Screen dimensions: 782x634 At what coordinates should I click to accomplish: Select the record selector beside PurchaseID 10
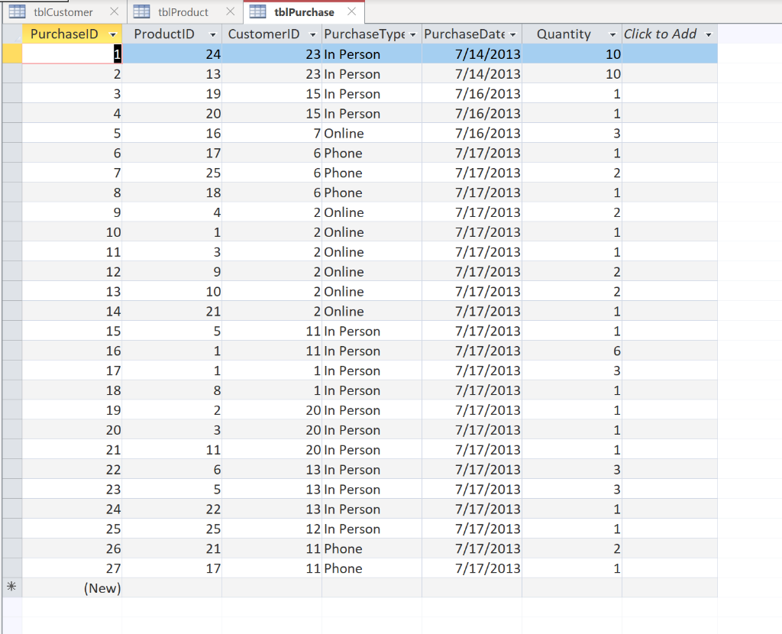(11, 231)
